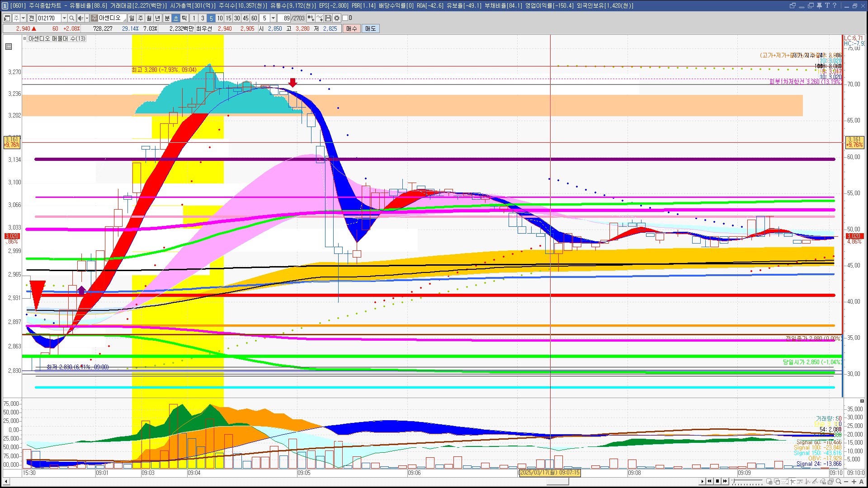Click the speaker sound icon
Viewport: 868px width, 488px height.
click(x=80, y=18)
